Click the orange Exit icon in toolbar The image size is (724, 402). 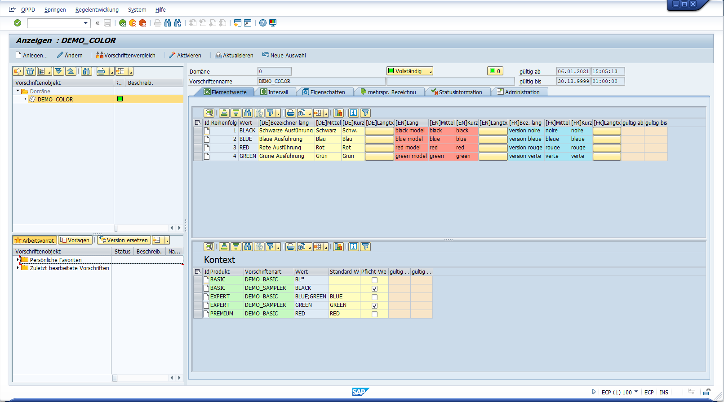point(133,23)
